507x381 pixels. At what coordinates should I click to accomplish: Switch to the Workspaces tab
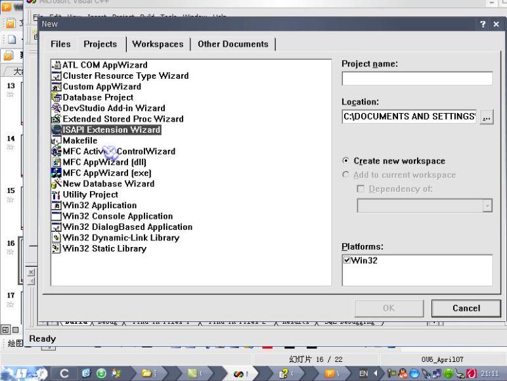pos(158,44)
